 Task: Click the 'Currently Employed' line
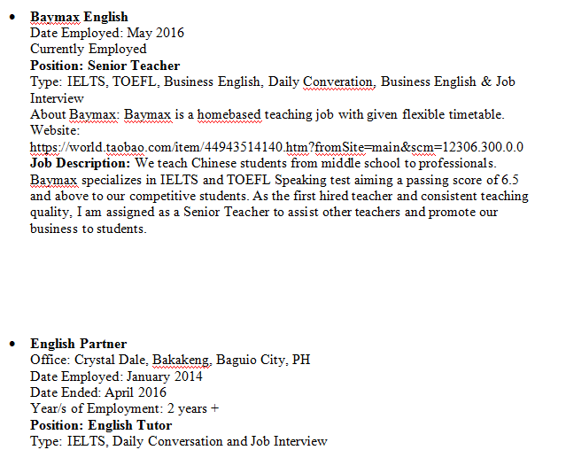point(89,49)
